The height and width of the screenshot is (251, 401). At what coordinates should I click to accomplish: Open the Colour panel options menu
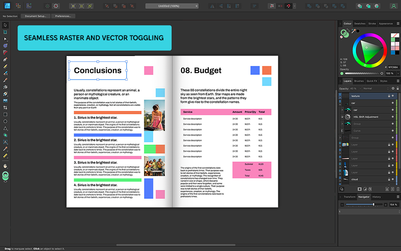coord(398,23)
